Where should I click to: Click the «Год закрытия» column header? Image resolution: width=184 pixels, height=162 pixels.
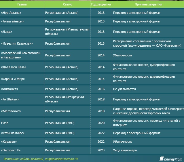point(101,4)
